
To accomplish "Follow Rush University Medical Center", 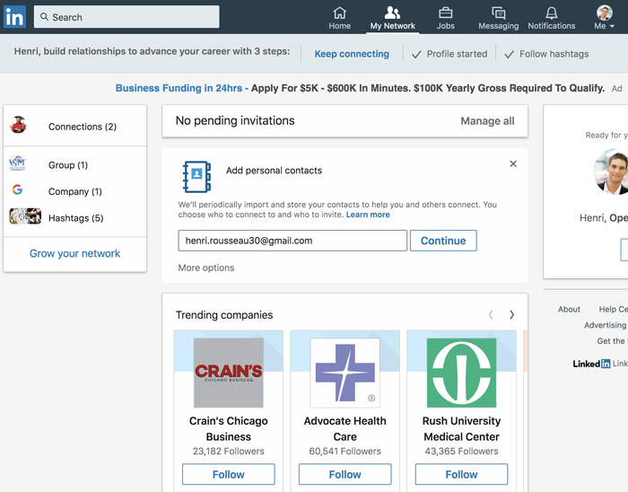I will [461, 474].
